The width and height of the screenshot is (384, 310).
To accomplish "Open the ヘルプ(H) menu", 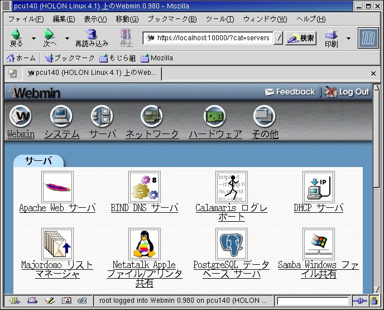I will coord(311,19).
